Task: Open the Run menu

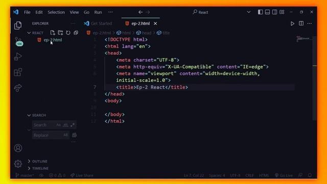Action: [x=98, y=12]
